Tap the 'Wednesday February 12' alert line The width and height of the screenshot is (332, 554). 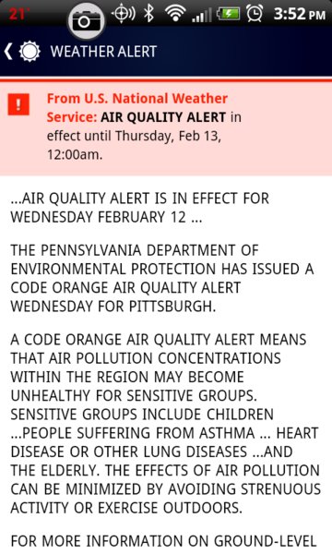[140, 208]
